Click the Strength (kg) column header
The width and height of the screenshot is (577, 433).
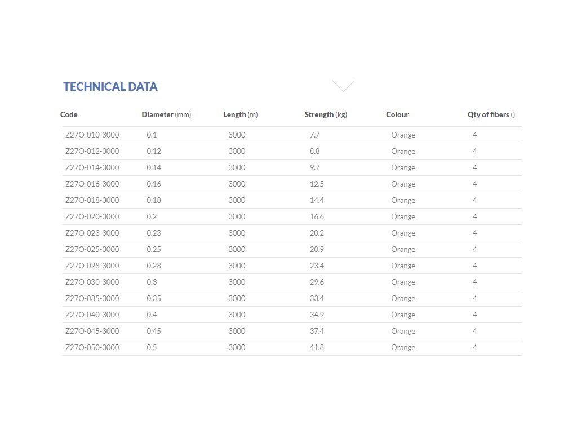(x=326, y=114)
